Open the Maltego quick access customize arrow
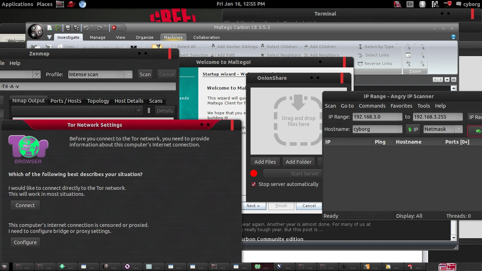The width and height of the screenshot is (482, 271). point(49,37)
